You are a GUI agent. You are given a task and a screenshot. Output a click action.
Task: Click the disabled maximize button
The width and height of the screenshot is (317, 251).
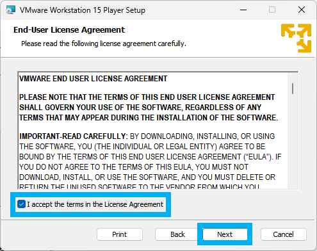click(x=272, y=10)
